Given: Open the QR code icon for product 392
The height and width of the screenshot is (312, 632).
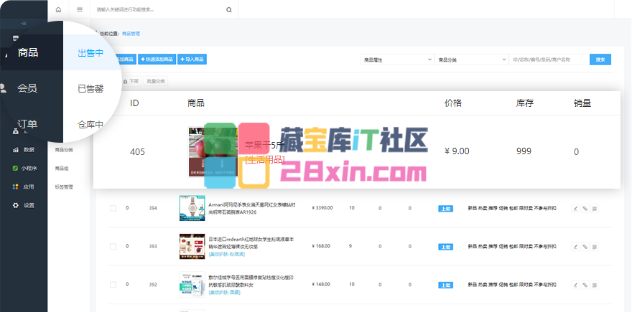Looking at the screenshot, I should (595, 285).
